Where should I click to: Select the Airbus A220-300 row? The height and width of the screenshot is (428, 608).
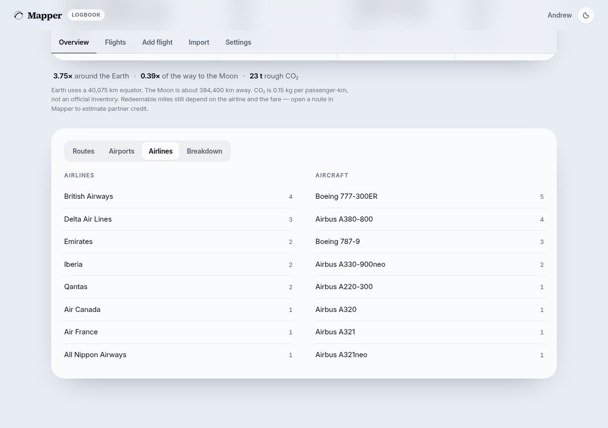point(430,287)
